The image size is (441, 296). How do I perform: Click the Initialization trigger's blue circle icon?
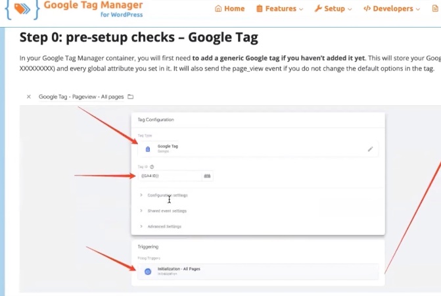coord(148,272)
